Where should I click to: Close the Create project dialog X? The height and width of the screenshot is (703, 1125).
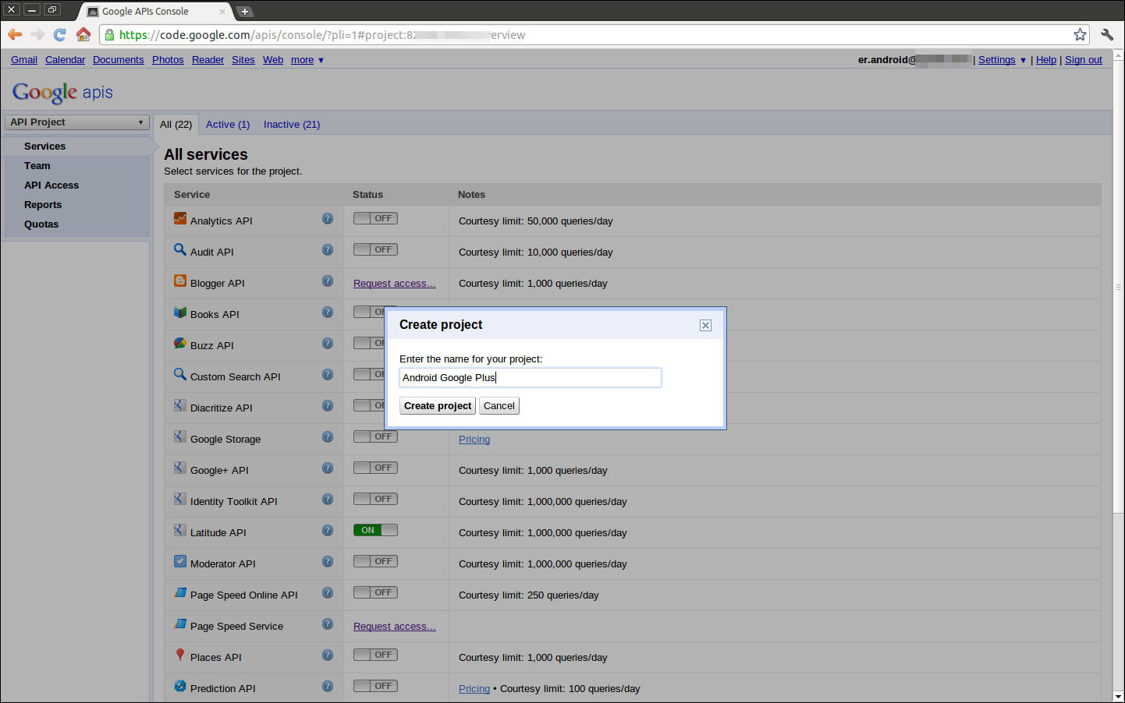(705, 325)
